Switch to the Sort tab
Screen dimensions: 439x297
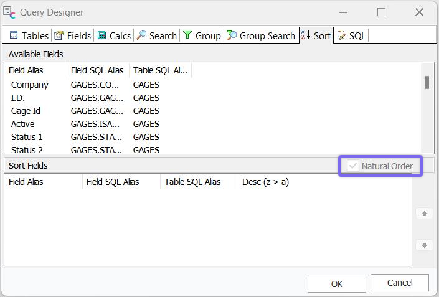pos(316,35)
